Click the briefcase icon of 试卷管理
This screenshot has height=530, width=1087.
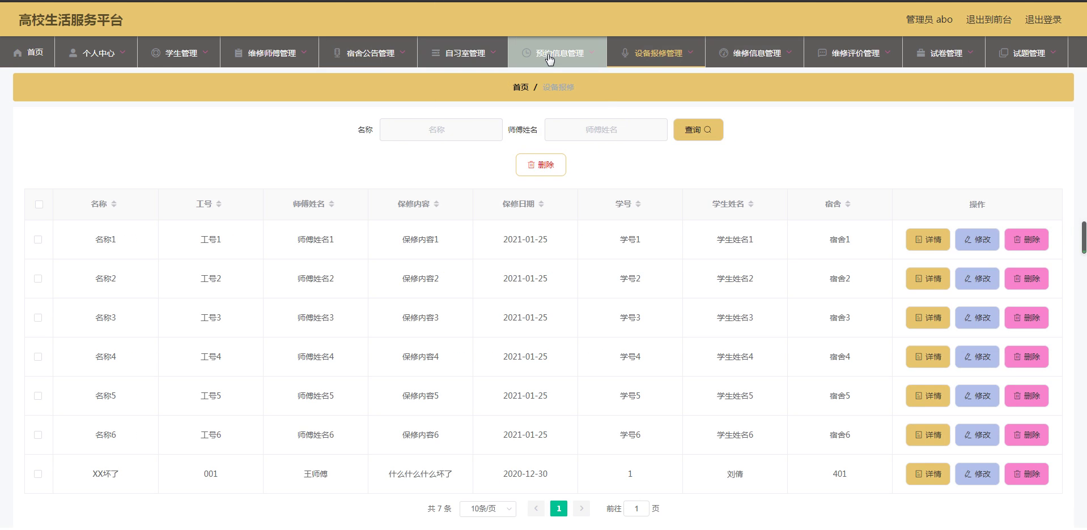(921, 53)
